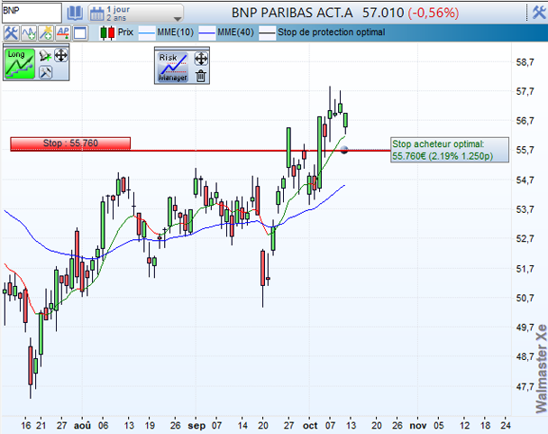Click the 'Stop de protection optimal' legend label
Image resolution: width=548 pixels, height=434 pixels.
click(332, 32)
